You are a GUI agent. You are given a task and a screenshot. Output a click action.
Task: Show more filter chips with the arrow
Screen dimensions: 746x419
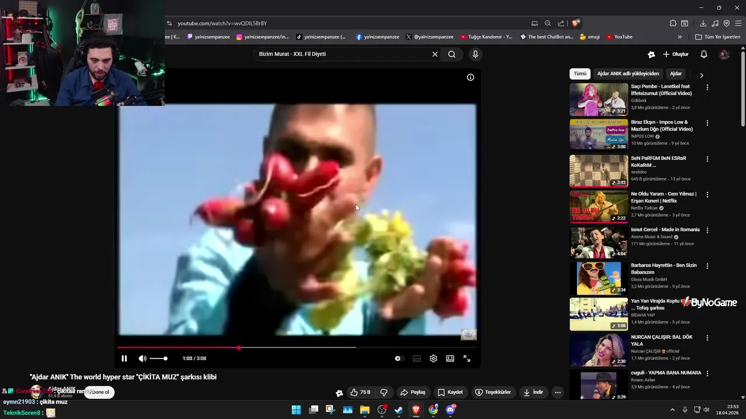[x=701, y=75]
